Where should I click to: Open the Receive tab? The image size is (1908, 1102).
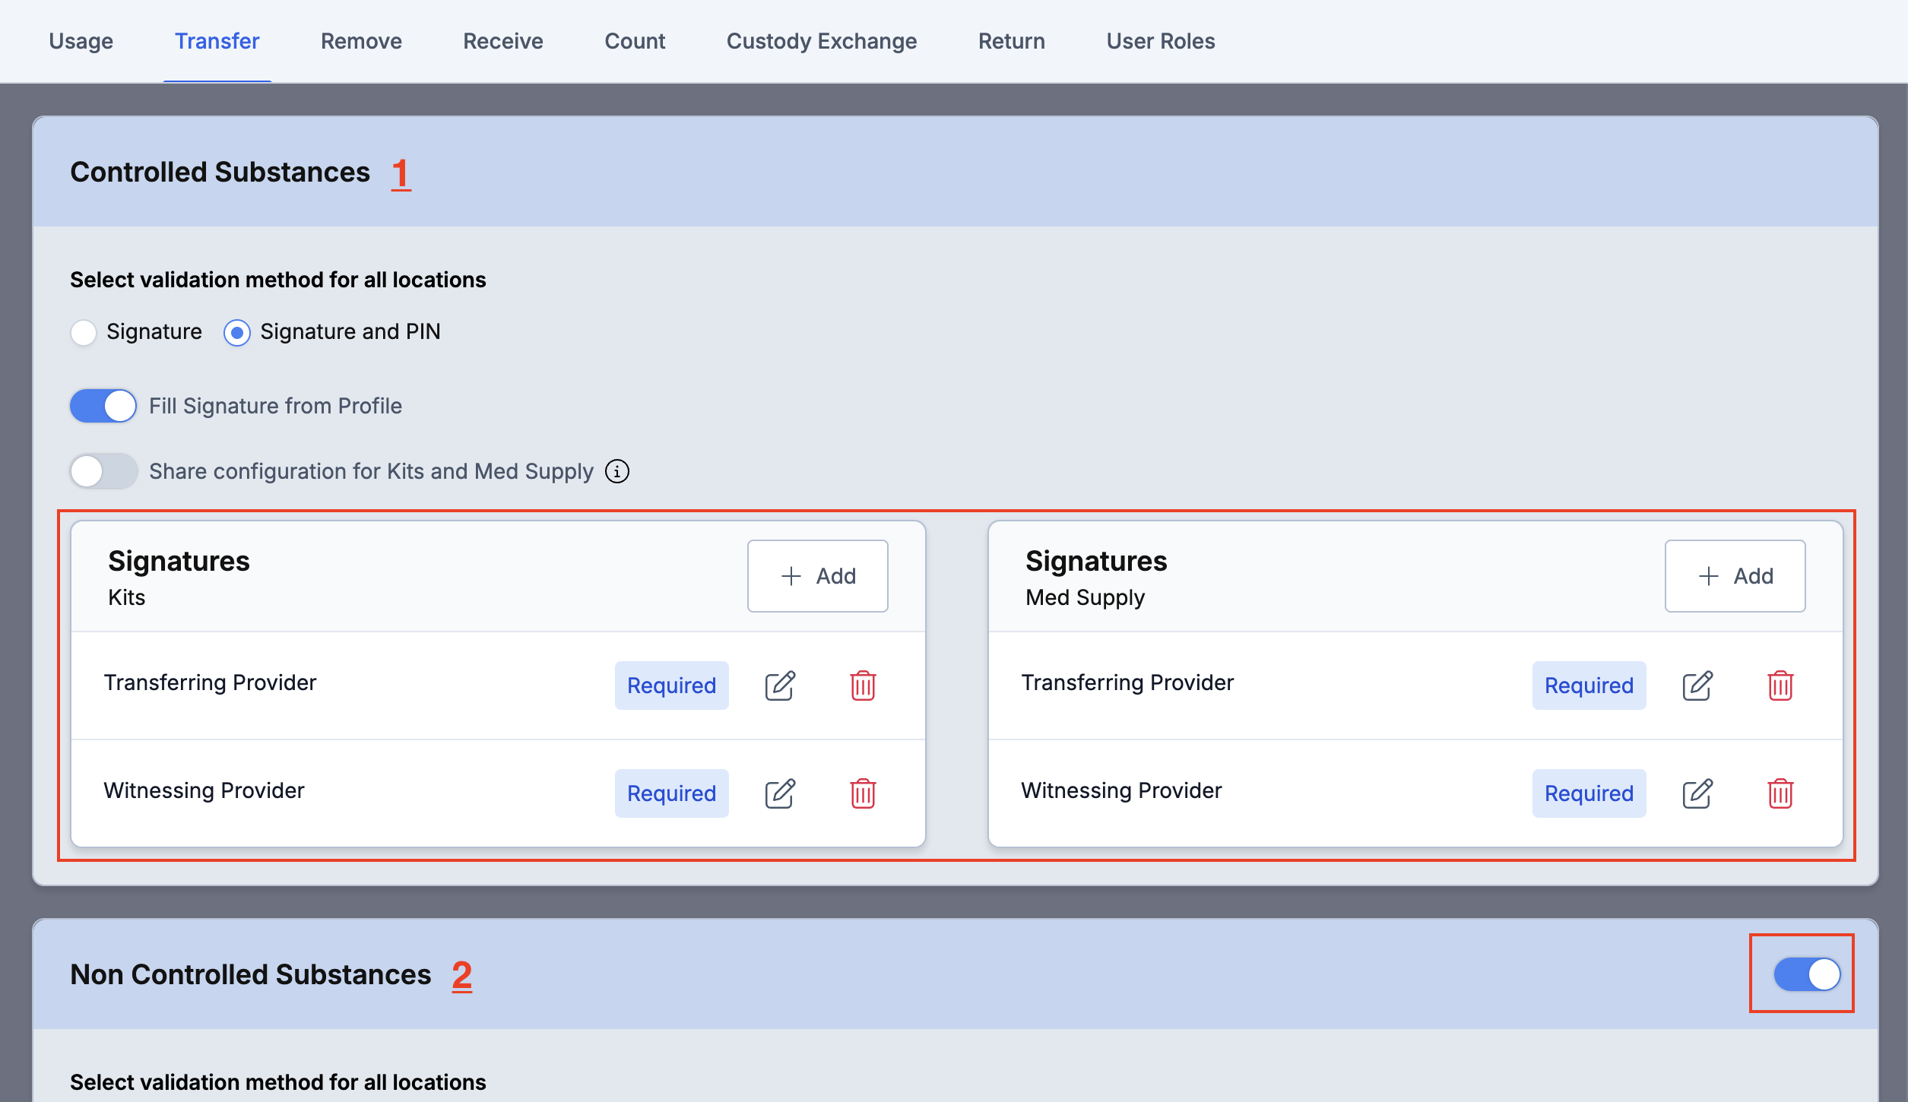[503, 41]
